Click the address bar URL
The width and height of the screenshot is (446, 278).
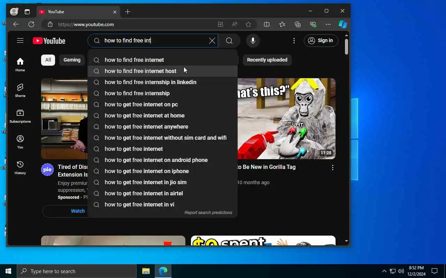pyautogui.click(x=86, y=24)
